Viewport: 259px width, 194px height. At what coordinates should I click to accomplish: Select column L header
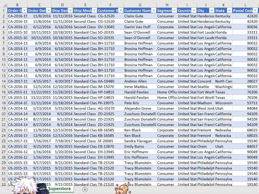246,5
